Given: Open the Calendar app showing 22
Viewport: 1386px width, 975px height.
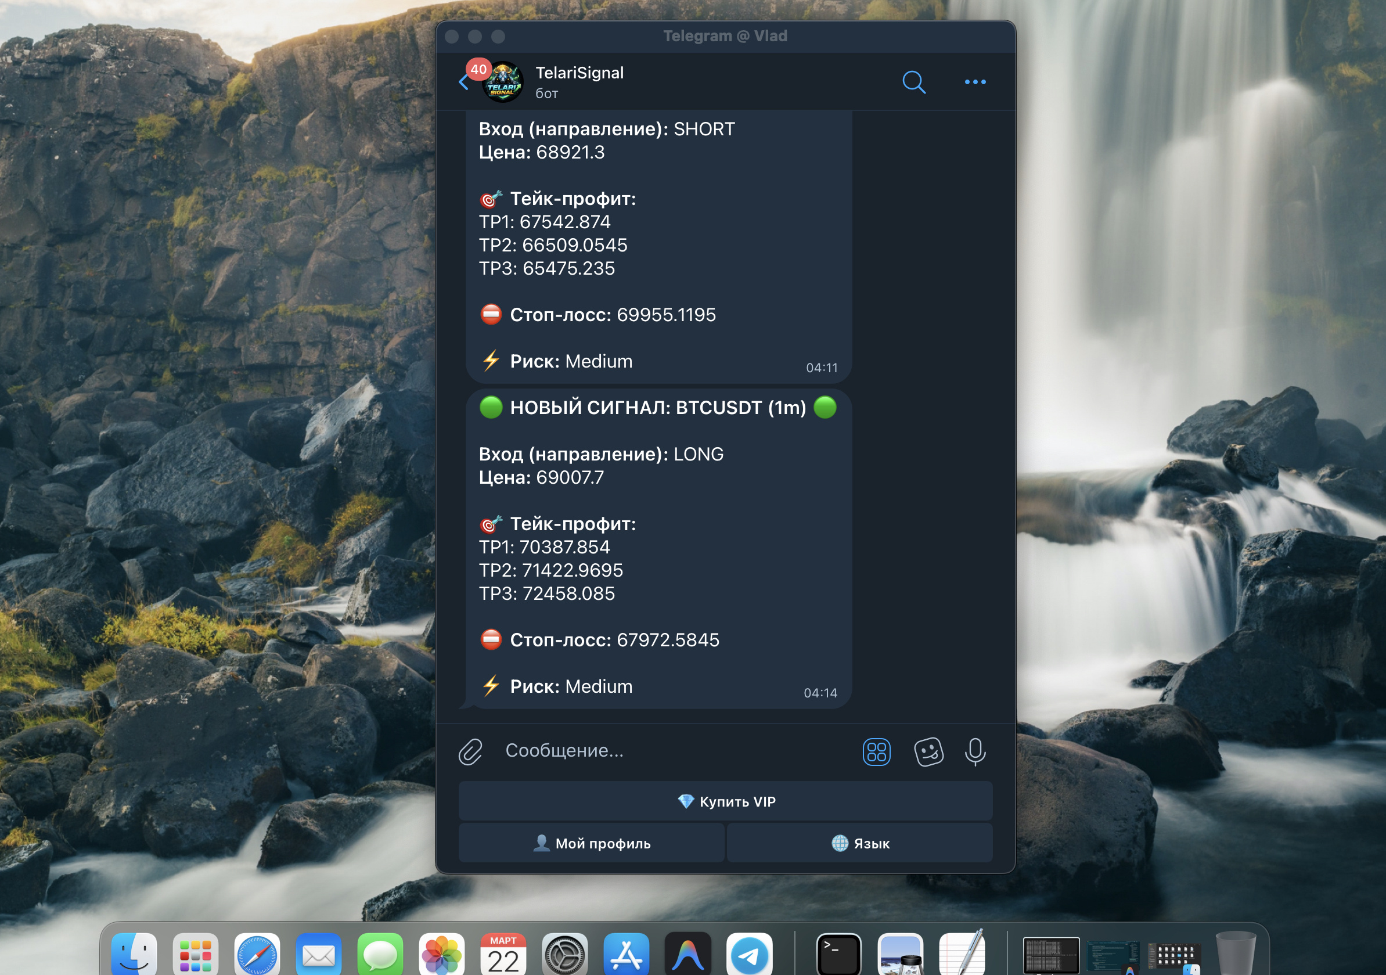Looking at the screenshot, I should click(x=503, y=954).
